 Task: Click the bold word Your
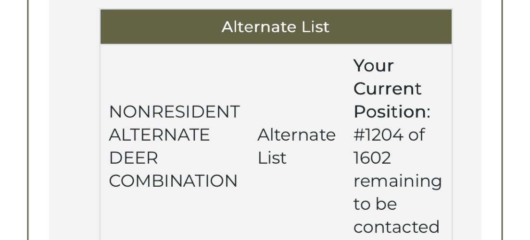click(374, 65)
